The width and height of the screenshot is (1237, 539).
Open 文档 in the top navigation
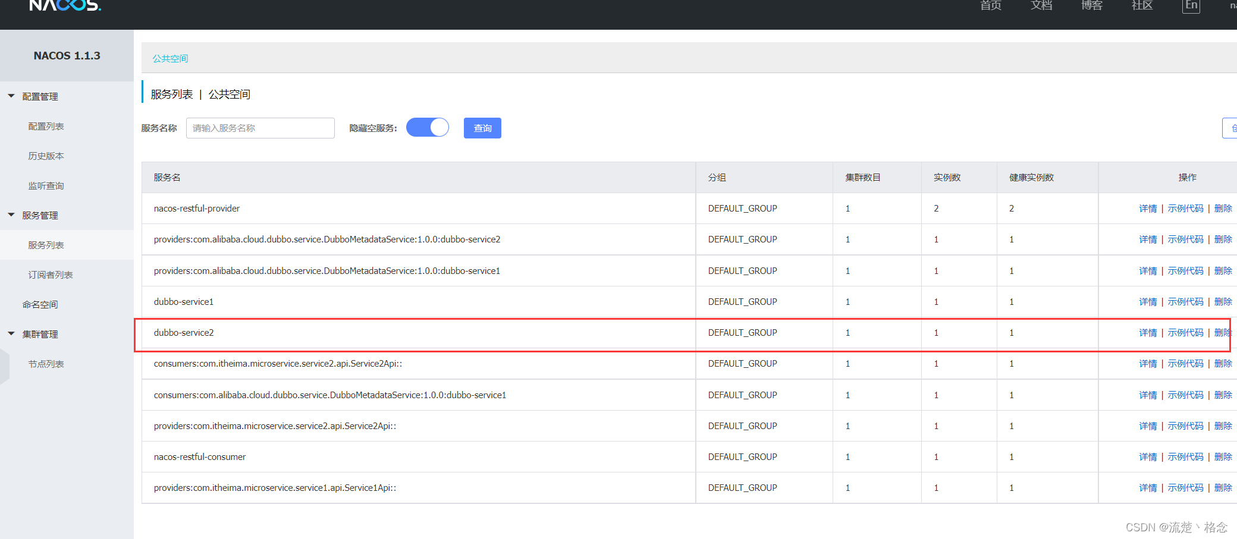tap(1041, 5)
